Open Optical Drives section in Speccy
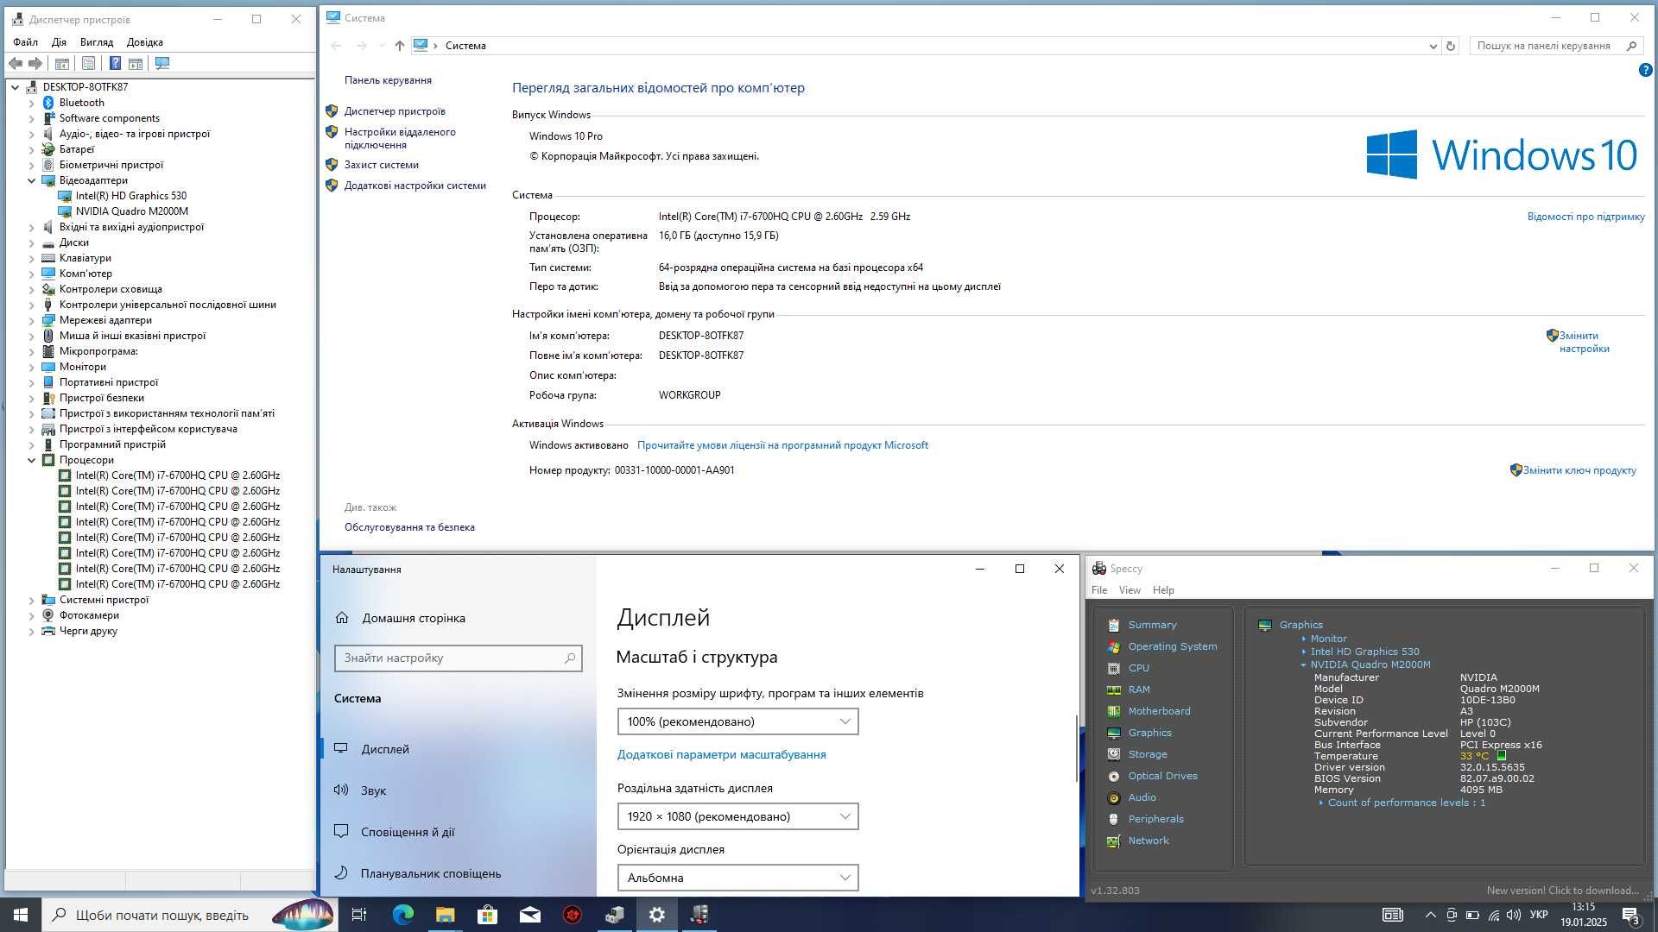This screenshot has width=1658, height=932. tap(1162, 776)
